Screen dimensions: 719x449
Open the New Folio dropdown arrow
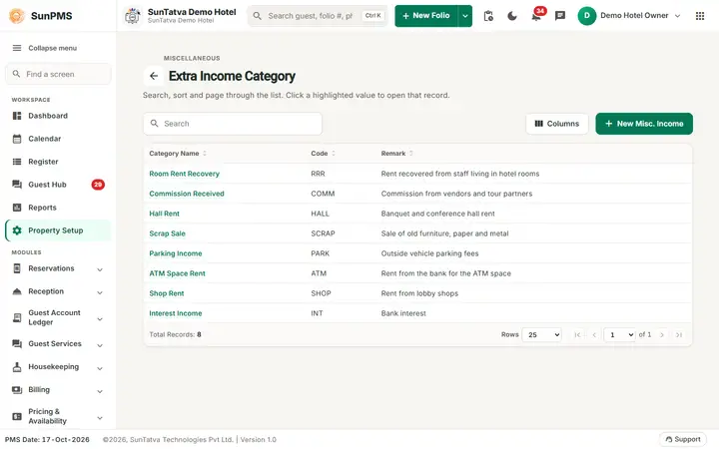tap(465, 16)
